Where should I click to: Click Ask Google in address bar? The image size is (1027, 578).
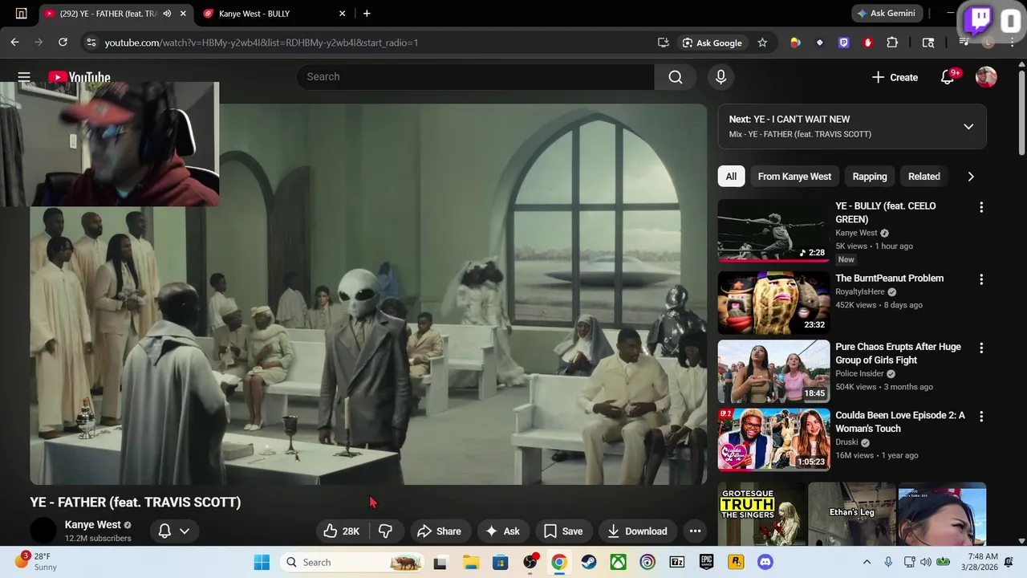tap(712, 43)
